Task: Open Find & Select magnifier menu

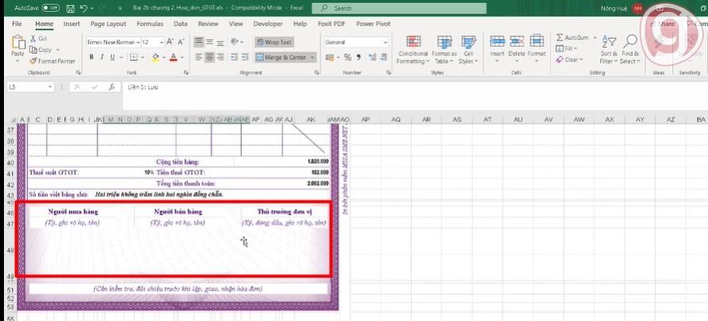Action: click(630, 50)
